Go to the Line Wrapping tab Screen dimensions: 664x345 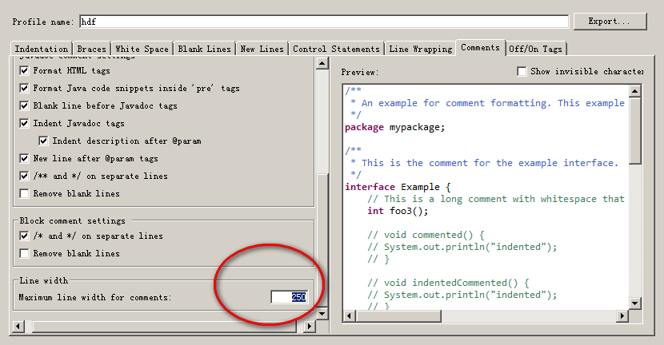pos(420,50)
